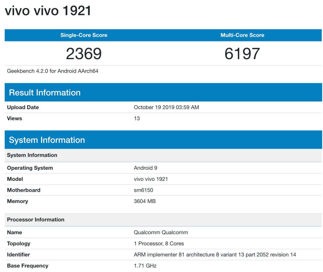
Task: Click the "Qualcomm Qualcomm" value
Action: click(161, 233)
